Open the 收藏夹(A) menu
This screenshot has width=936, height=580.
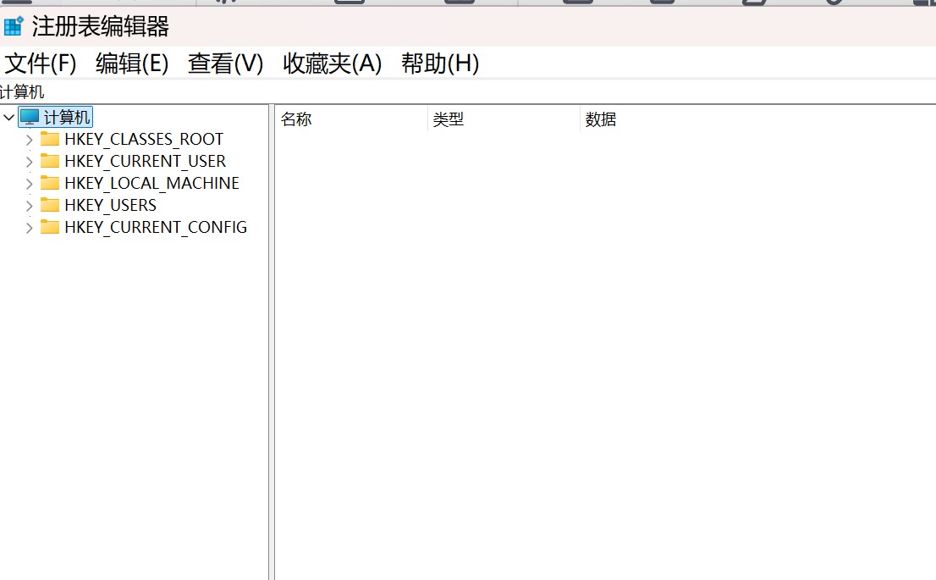332,64
